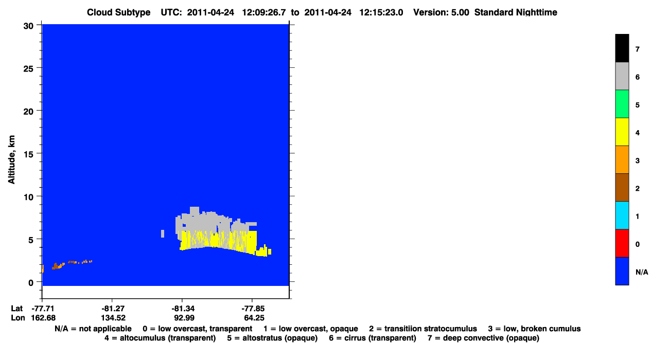Click the cyan swatch labeled 1
Image resolution: width=669 pixels, height=343 pixels.
pos(622,215)
